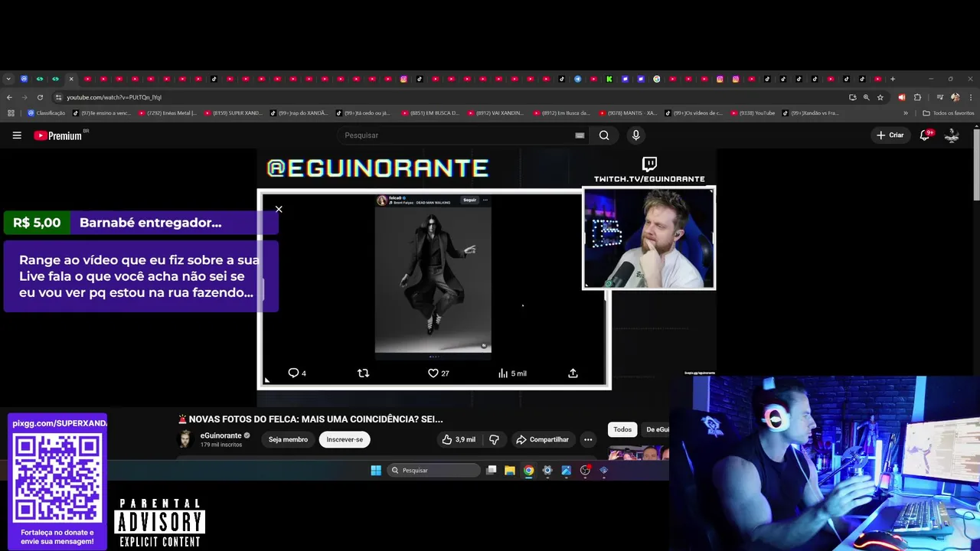Open the Windows Start button
This screenshot has width=980, height=551.
(376, 471)
